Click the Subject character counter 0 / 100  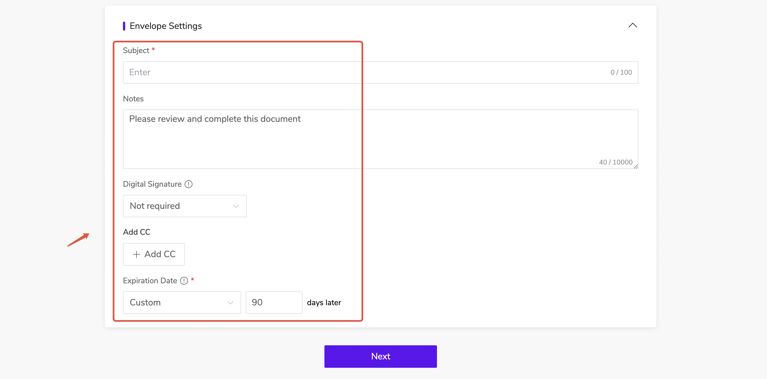(x=621, y=72)
